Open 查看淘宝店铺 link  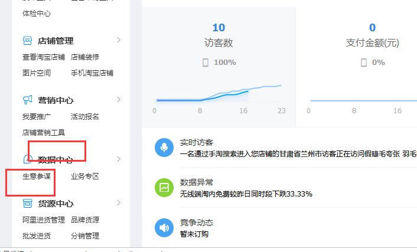(44, 57)
